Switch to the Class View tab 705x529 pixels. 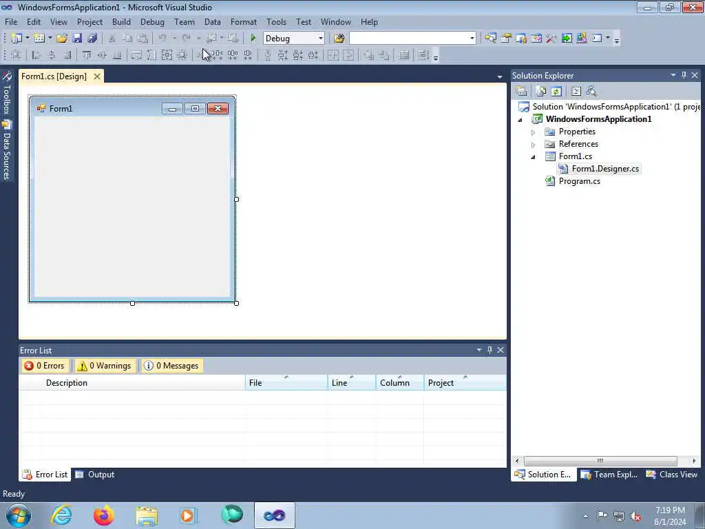(672, 475)
